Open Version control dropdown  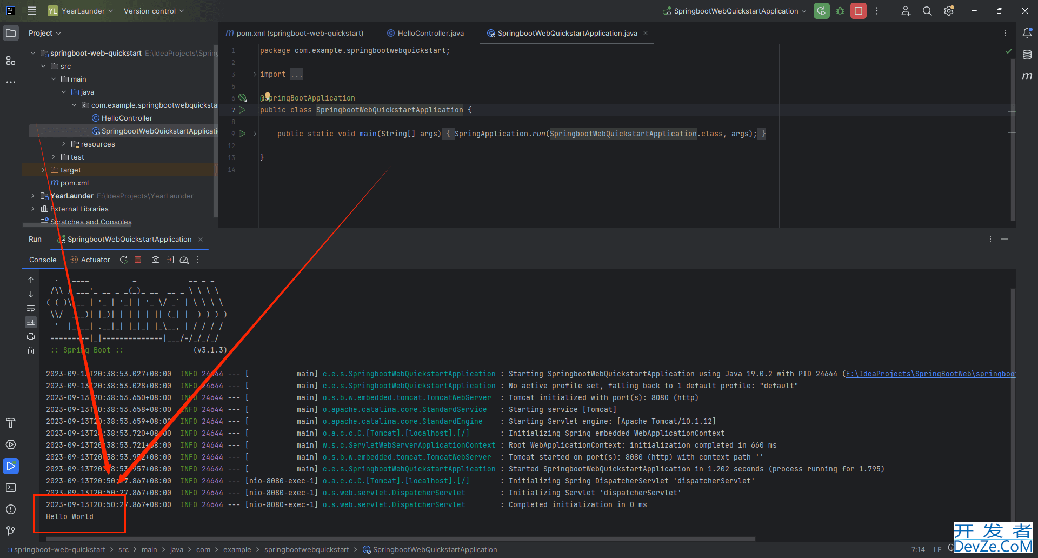[x=154, y=11]
